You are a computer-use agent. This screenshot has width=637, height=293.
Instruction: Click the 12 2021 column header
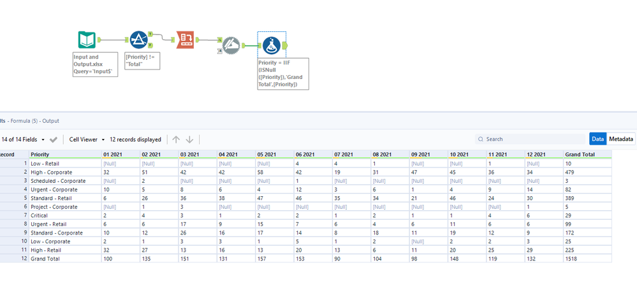tap(544, 154)
